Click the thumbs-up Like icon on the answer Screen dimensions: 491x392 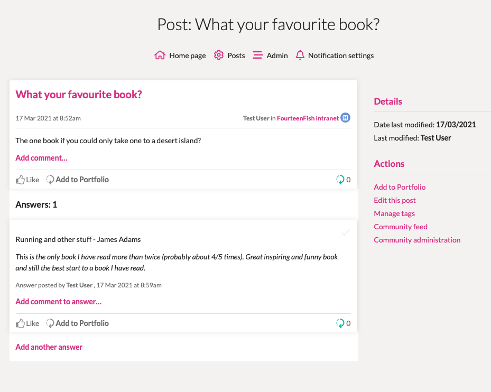tap(20, 323)
